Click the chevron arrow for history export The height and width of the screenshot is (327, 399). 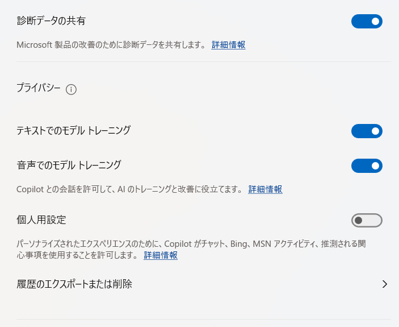tap(385, 284)
